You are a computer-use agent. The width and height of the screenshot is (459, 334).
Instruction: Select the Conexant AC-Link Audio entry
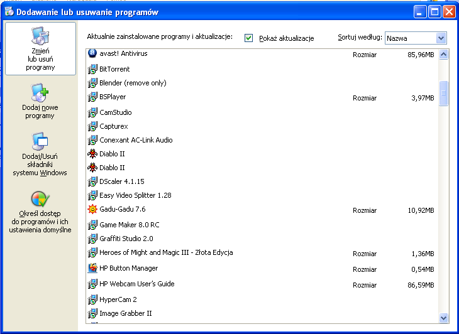136,140
